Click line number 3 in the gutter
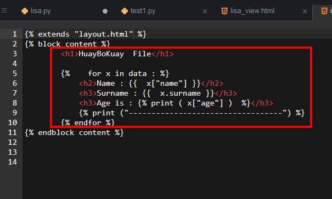This screenshot has width=332, height=199. click(15, 54)
